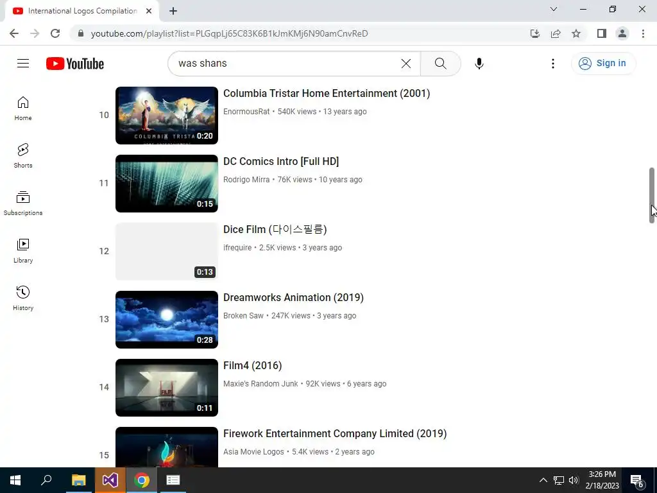This screenshot has height=493, width=657.
Task: Select the International Logos Compilation tab
Action: [x=81, y=11]
